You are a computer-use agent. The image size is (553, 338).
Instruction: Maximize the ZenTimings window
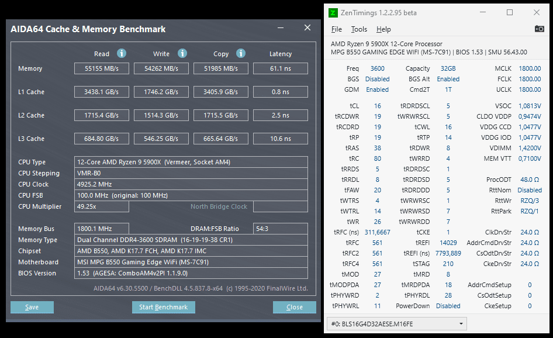click(510, 12)
